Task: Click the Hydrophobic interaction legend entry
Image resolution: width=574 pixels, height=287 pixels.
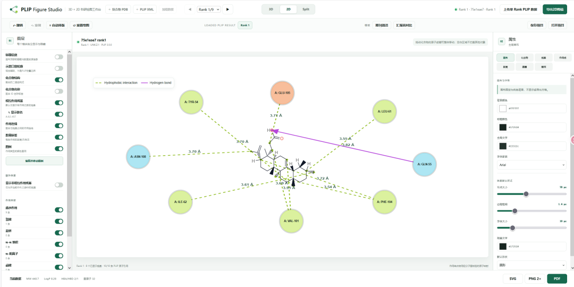Action: coord(116,83)
